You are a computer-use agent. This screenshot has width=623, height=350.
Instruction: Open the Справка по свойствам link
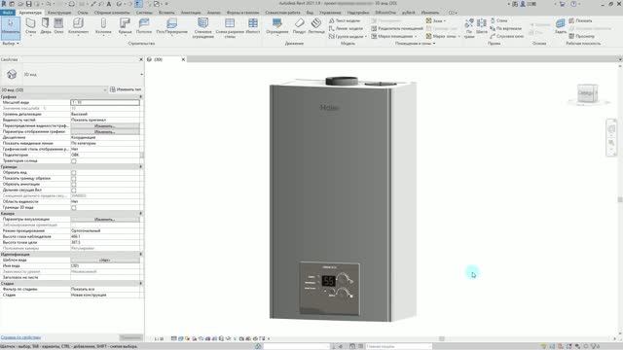click(20, 337)
